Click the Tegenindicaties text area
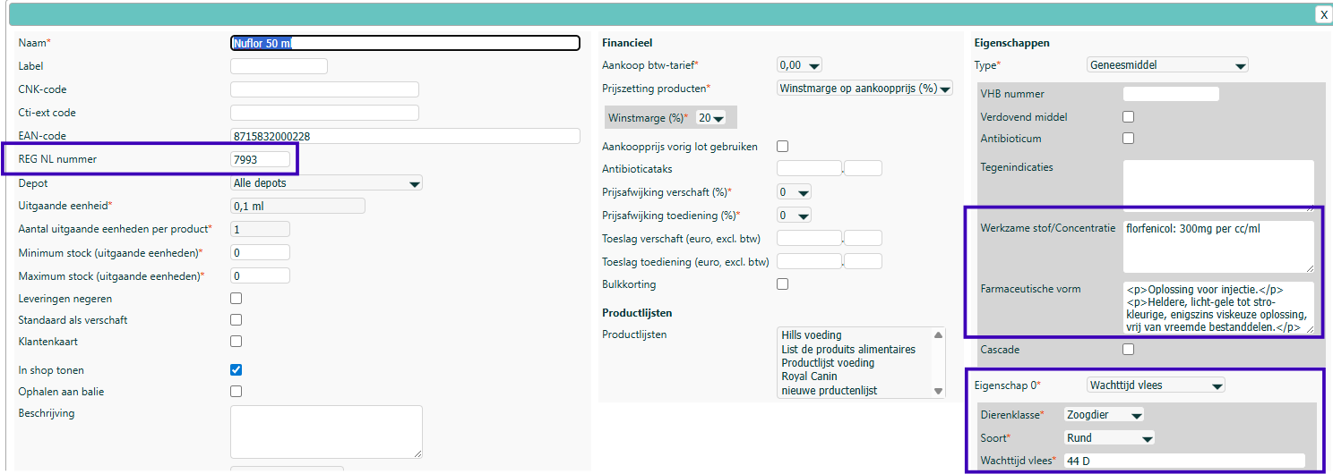Viewport: 1333px width, 474px height. pyautogui.click(x=1218, y=185)
